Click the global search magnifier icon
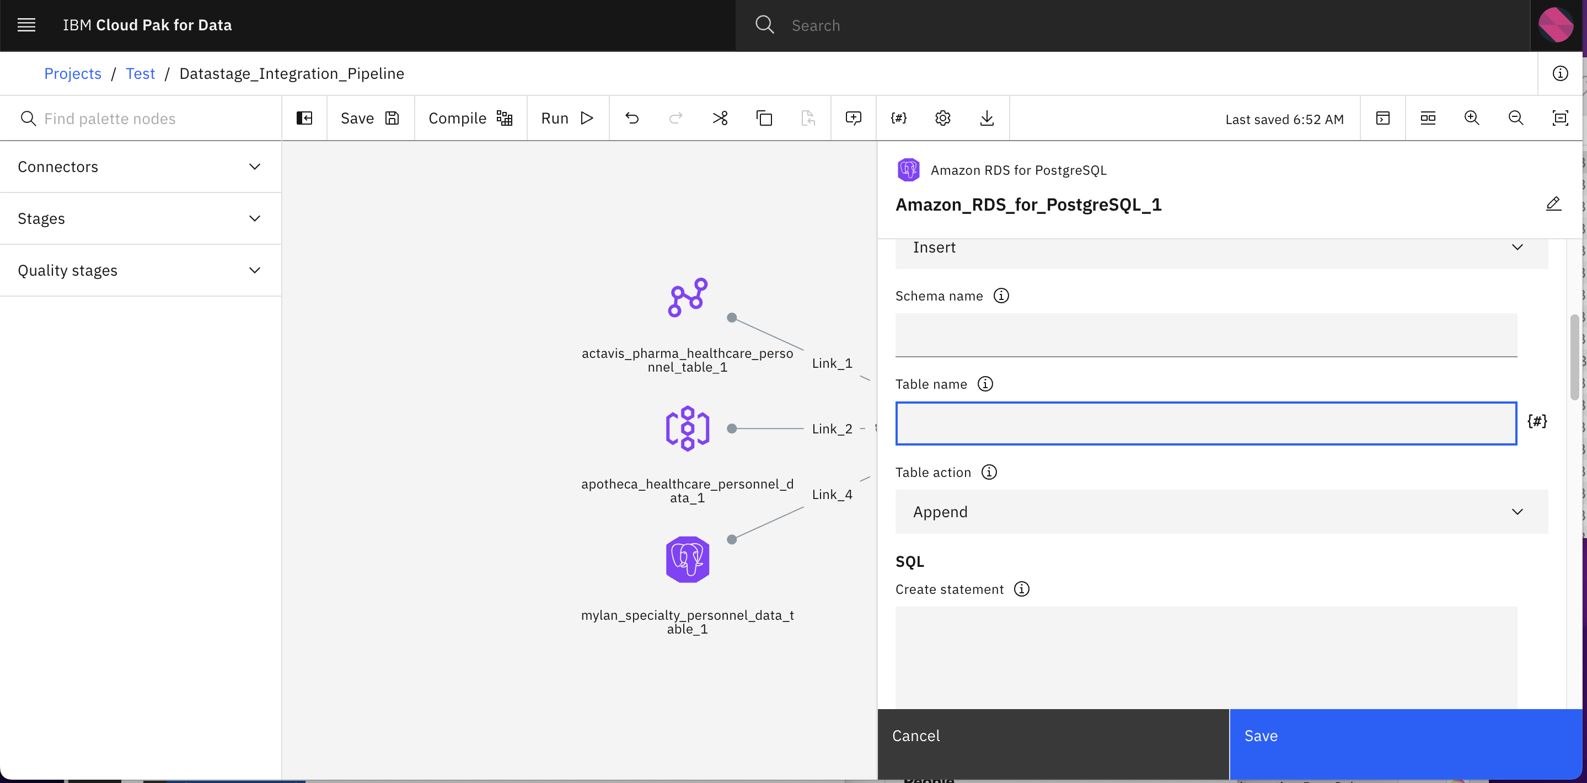Viewport: 1587px width, 783px height. click(x=764, y=25)
